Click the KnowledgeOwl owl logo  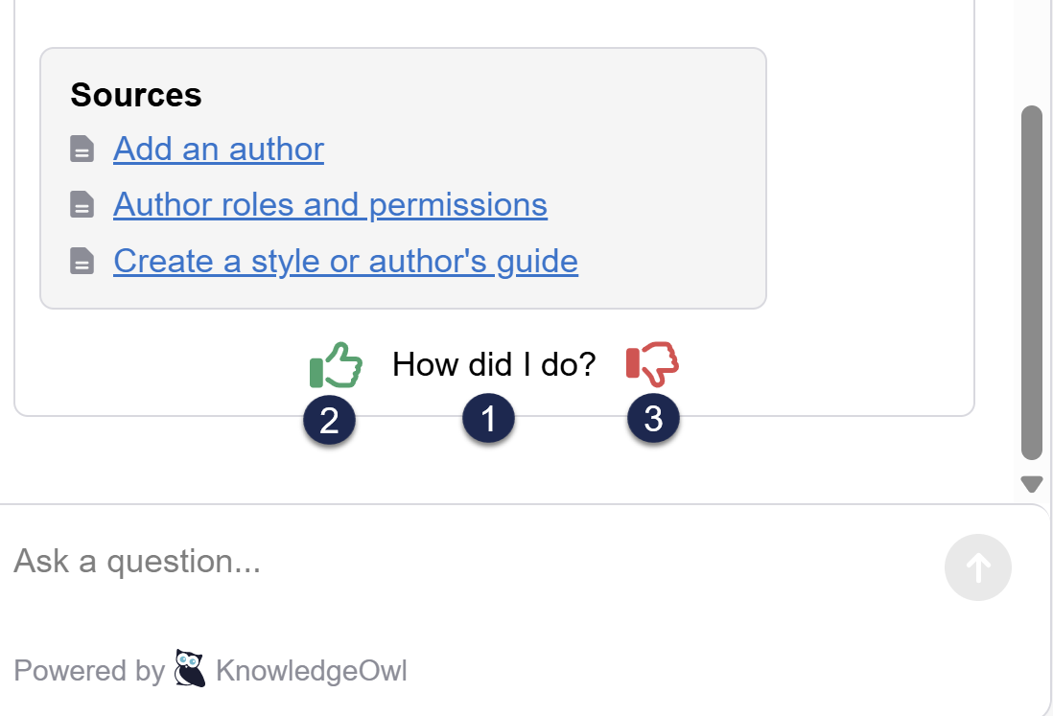pyautogui.click(x=190, y=669)
